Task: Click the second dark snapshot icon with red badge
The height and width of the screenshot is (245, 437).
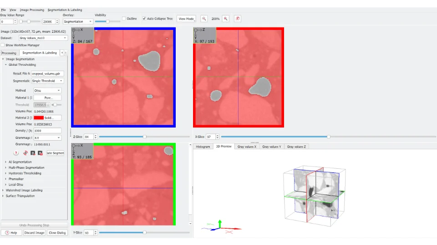Action: pyautogui.click(x=40, y=153)
